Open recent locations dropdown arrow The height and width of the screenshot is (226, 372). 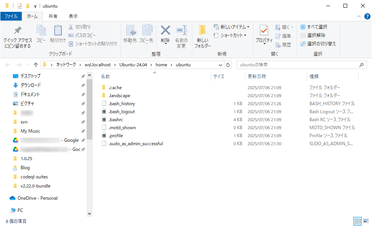click(x=28, y=65)
